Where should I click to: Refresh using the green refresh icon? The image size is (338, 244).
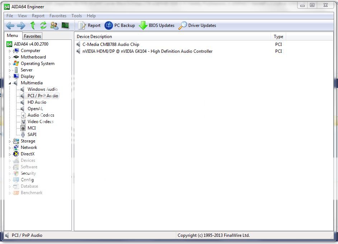[43, 25]
